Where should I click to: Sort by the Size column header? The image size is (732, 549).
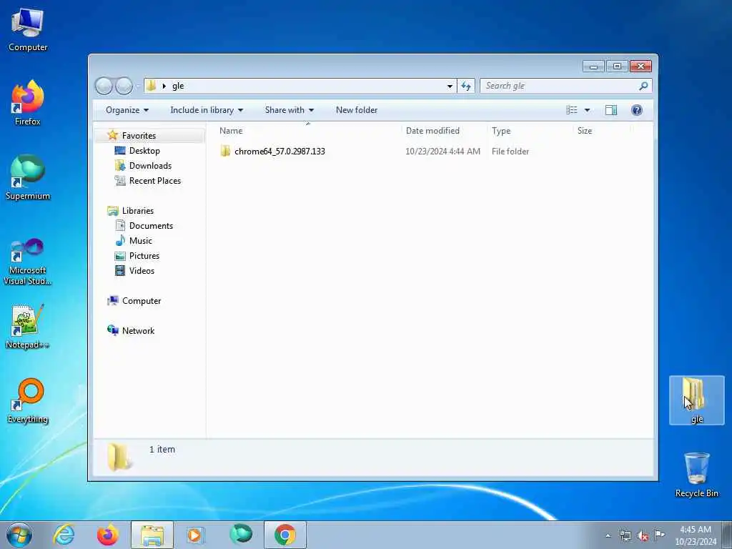click(602, 131)
